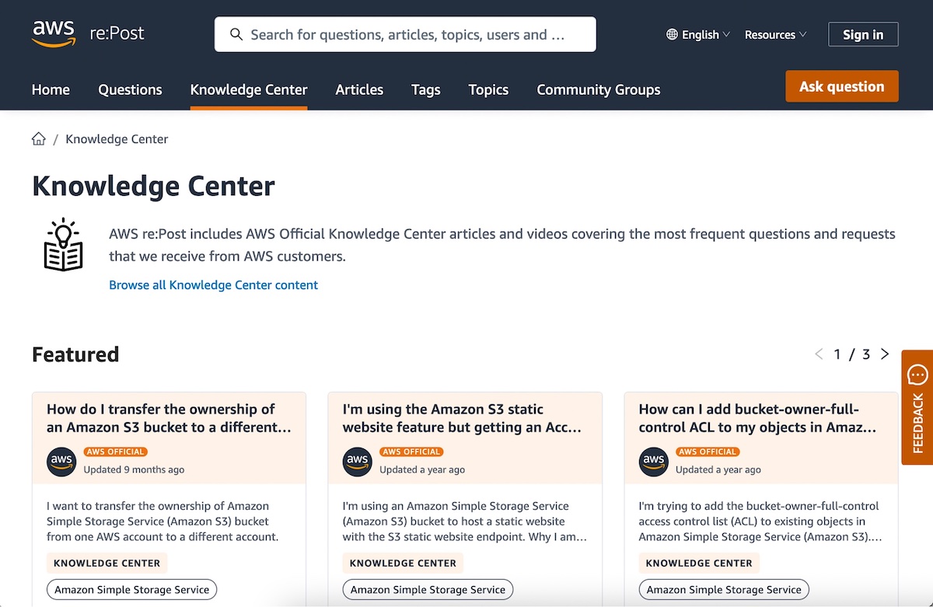This screenshot has width=933, height=607.
Task: Click the 'Updated 9 months ago' text
Action: pos(134,469)
